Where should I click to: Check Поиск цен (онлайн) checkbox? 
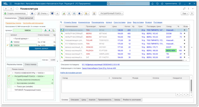click(x=9, y=86)
